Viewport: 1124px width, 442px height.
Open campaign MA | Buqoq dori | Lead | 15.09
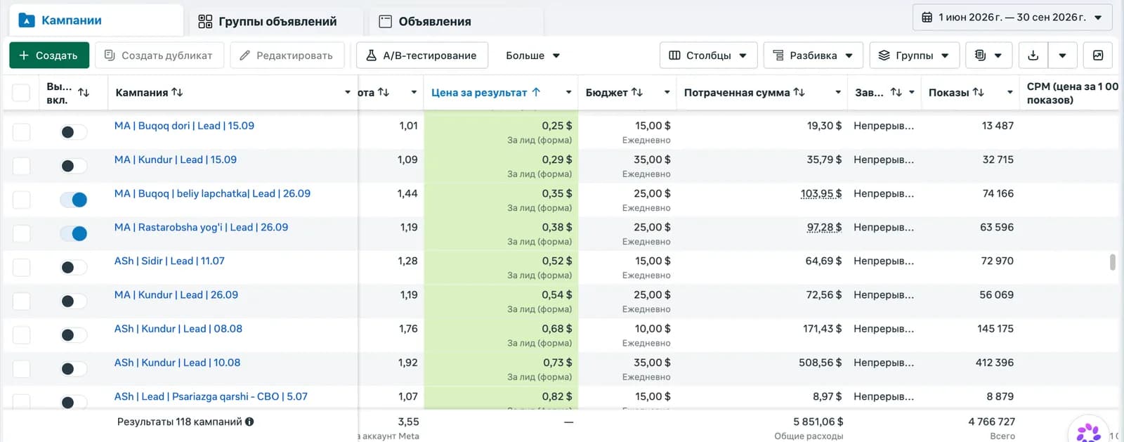(184, 126)
